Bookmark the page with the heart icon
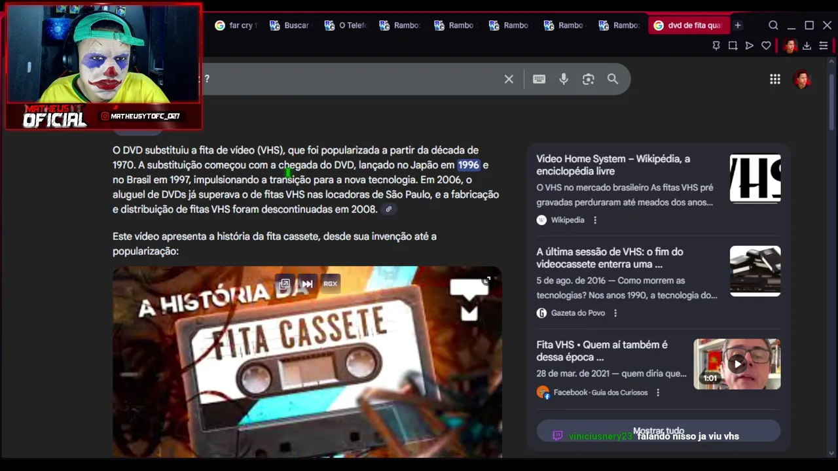 (x=766, y=46)
